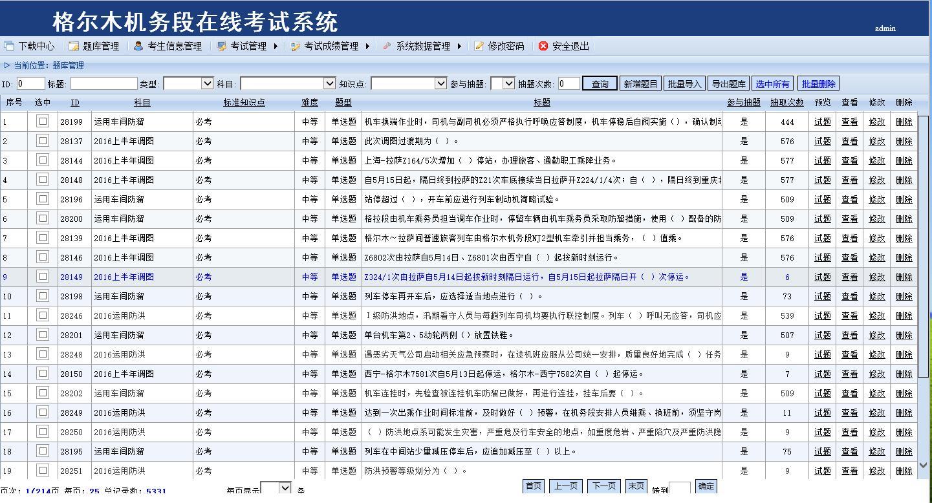Click the 考生信息管理 person icon
This screenshot has width=932, height=503.
138,46
